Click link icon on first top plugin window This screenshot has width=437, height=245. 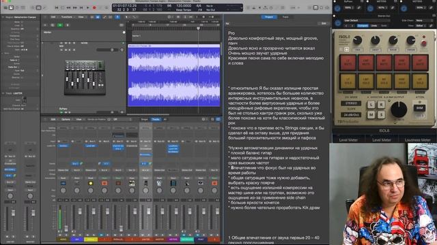tap(359, 8)
